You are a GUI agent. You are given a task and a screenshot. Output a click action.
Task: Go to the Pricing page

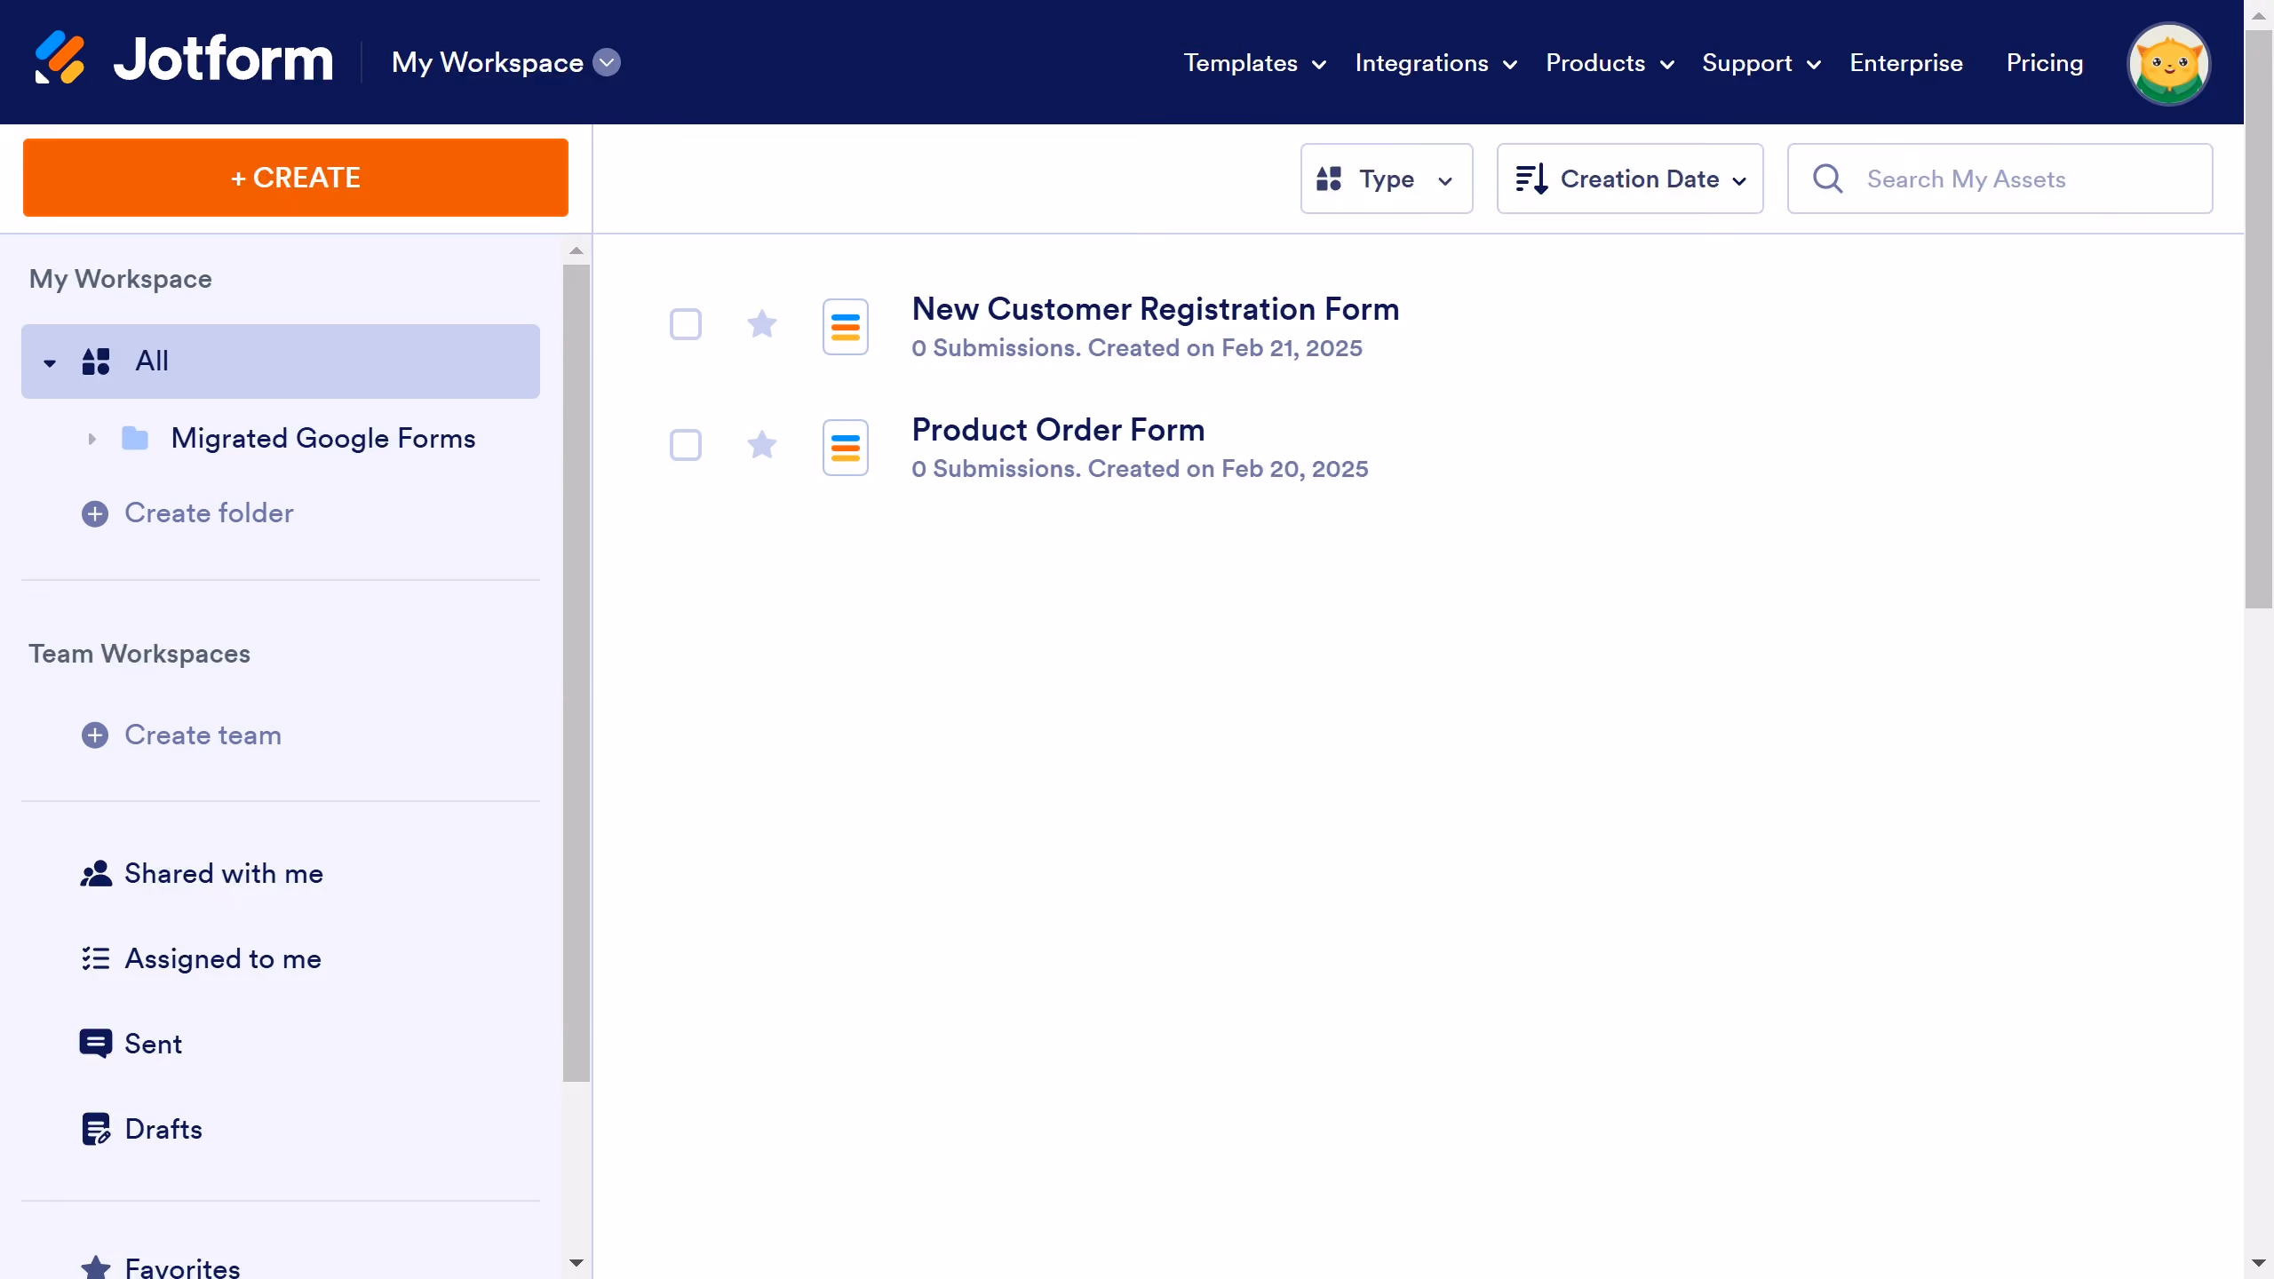tap(2045, 63)
